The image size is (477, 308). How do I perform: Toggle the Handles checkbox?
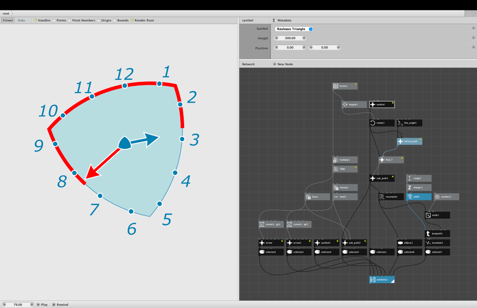(35, 21)
